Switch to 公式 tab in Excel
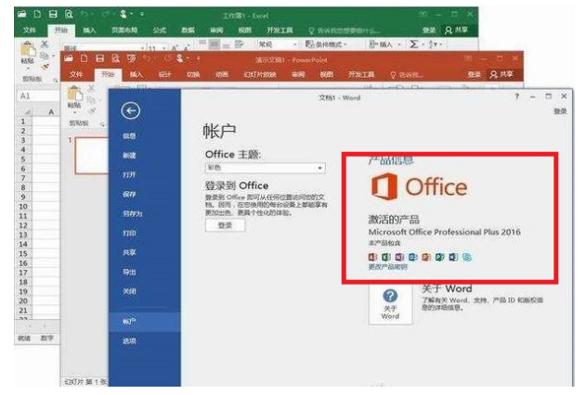 [159, 30]
